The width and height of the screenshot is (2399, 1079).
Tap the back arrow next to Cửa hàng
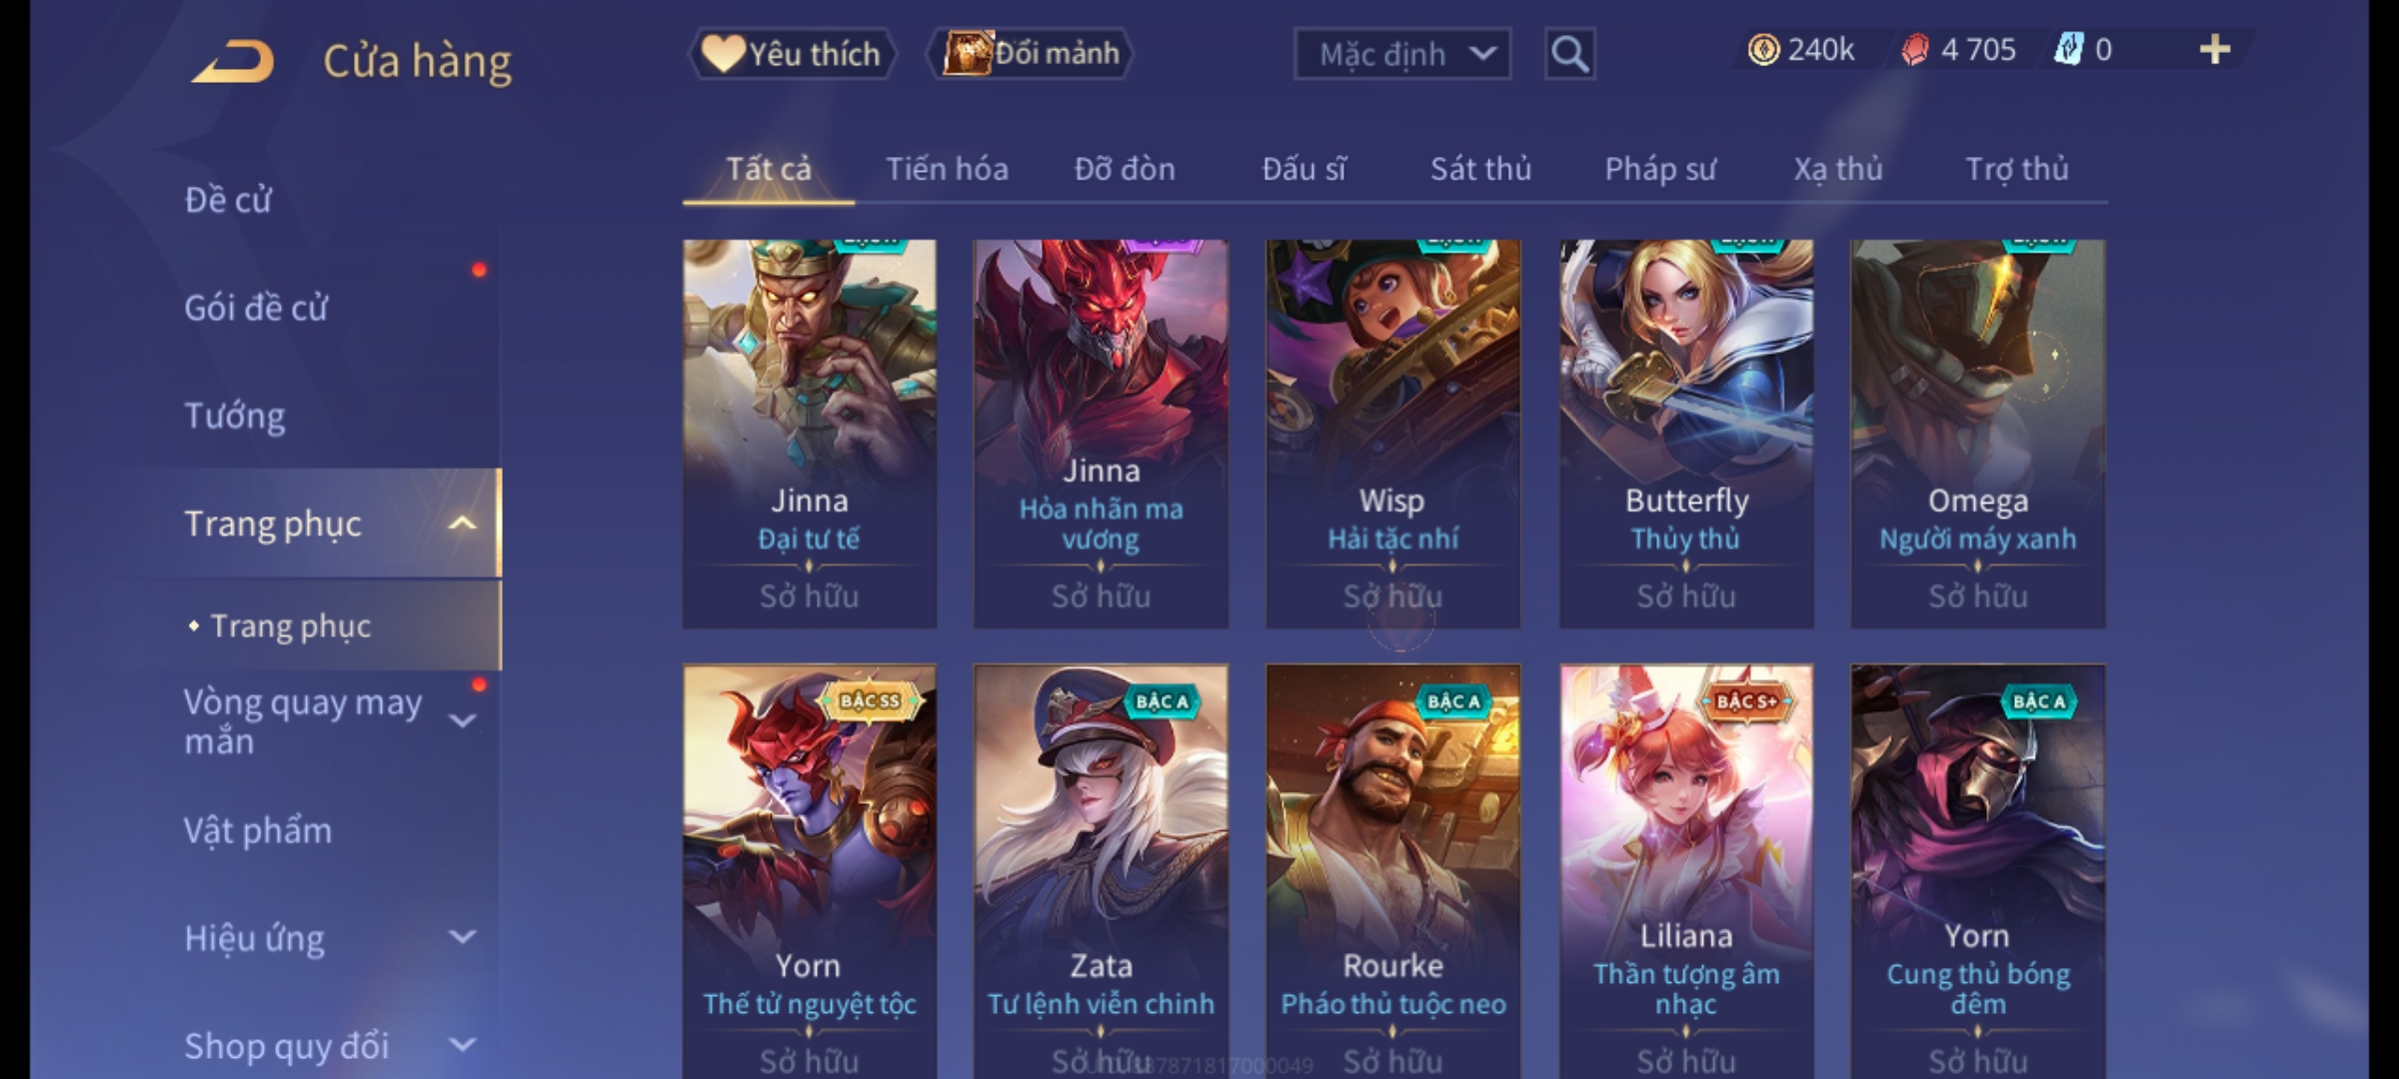pyautogui.click(x=233, y=61)
